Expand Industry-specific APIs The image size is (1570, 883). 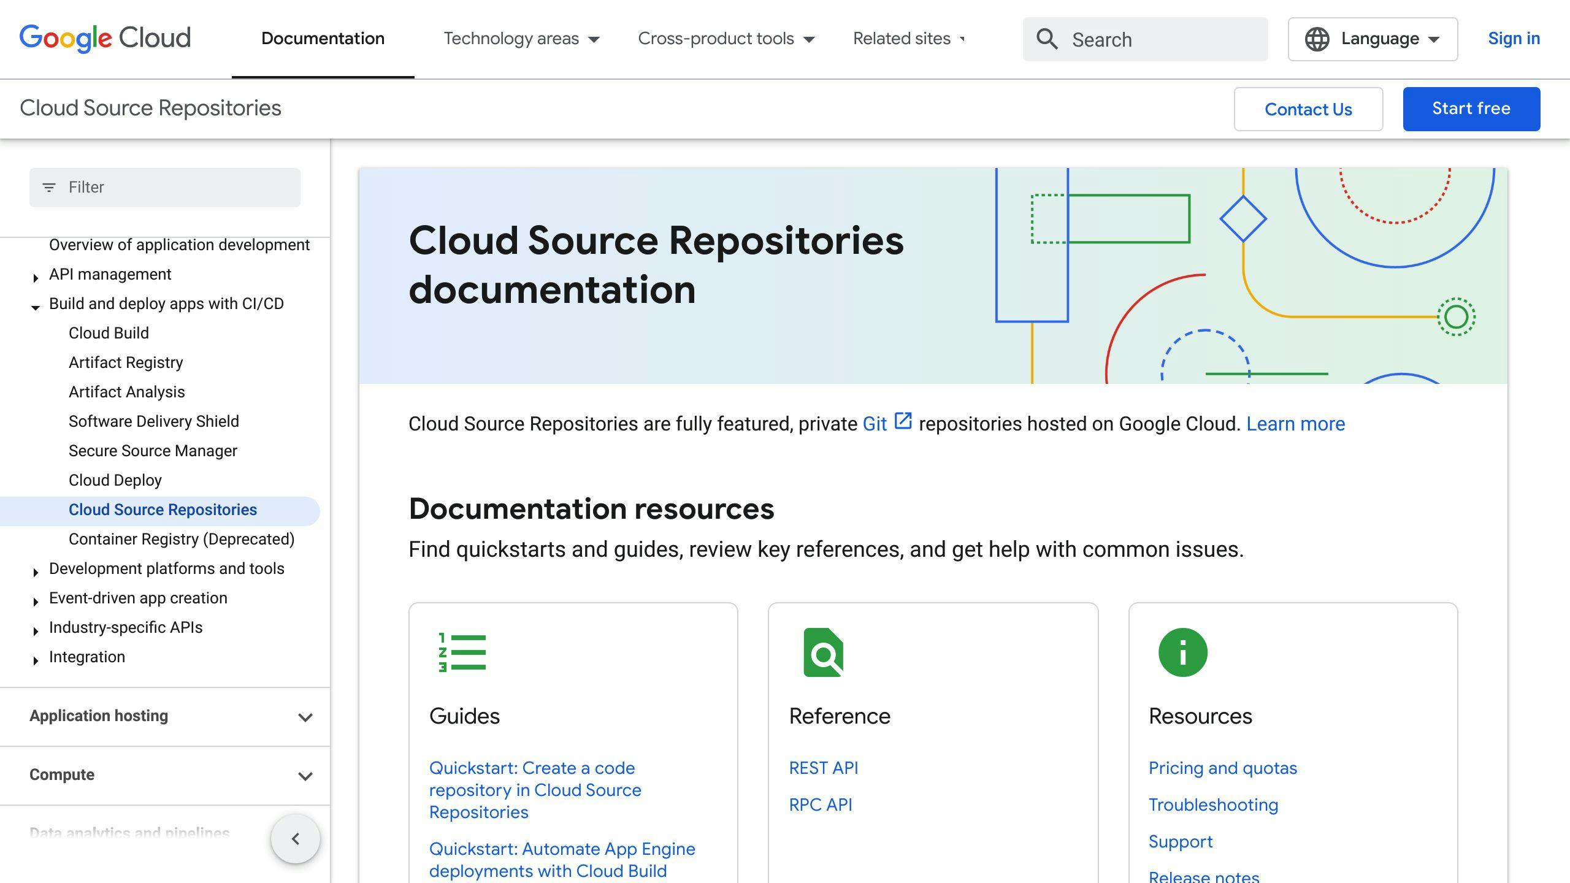(36, 631)
